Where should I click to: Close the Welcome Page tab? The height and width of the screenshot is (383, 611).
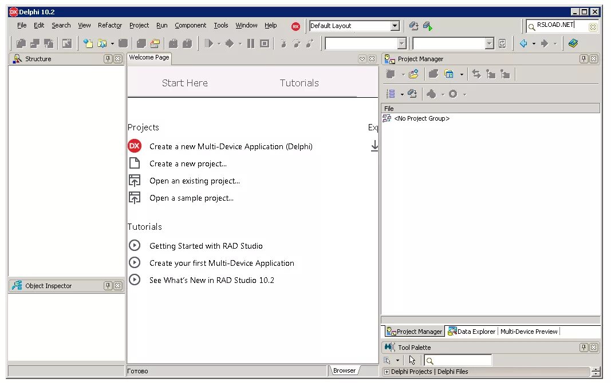pyautogui.click(x=372, y=59)
